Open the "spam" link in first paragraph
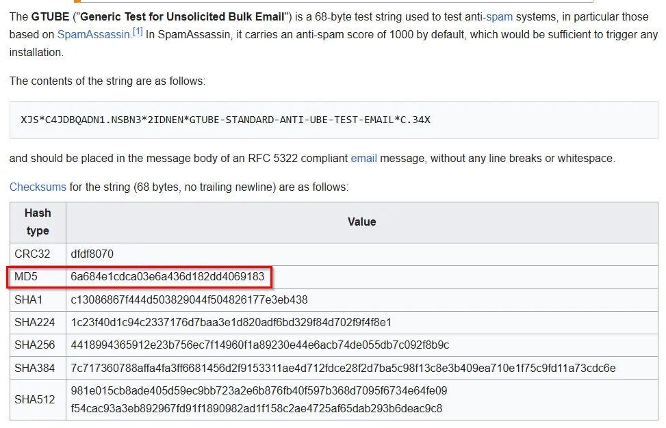The width and height of the screenshot is (666, 428). 499,16
